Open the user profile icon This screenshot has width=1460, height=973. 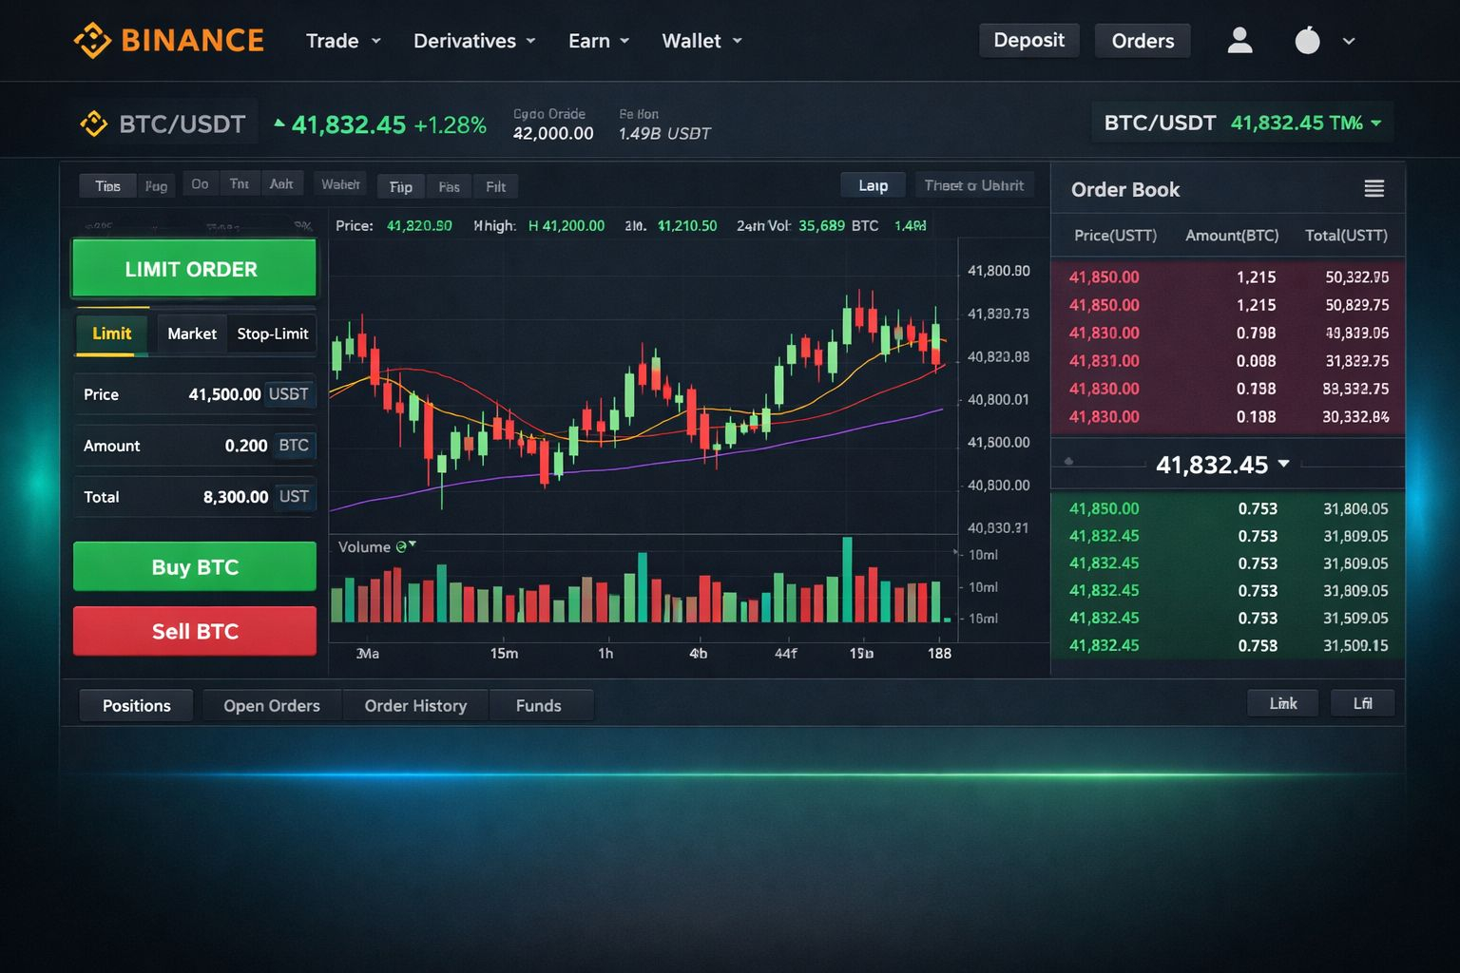pos(1239,40)
